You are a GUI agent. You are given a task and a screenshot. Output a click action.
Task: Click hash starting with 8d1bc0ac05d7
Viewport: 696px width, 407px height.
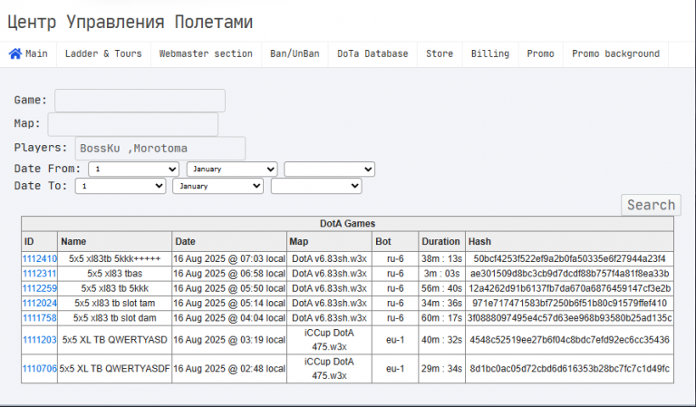tap(569, 369)
